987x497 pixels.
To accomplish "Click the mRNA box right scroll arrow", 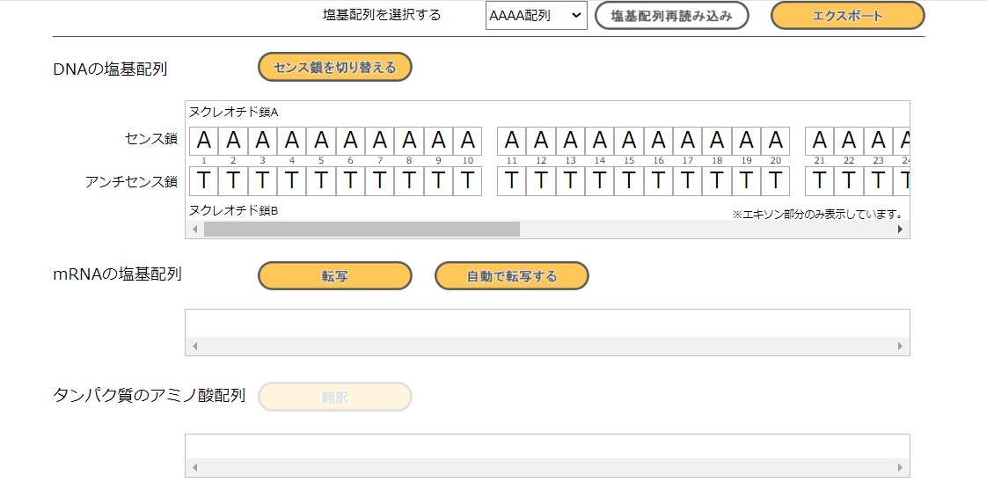I will 900,346.
